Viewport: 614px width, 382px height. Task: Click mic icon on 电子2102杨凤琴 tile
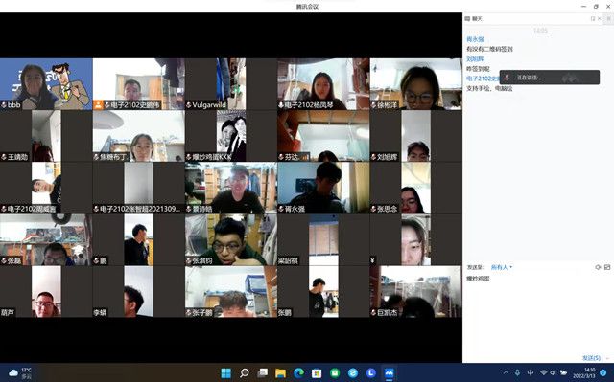[x=281, y=105]
